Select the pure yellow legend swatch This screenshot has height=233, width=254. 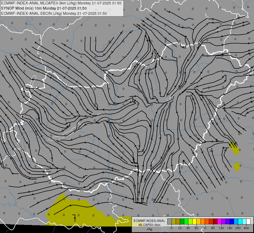point(194,221)
